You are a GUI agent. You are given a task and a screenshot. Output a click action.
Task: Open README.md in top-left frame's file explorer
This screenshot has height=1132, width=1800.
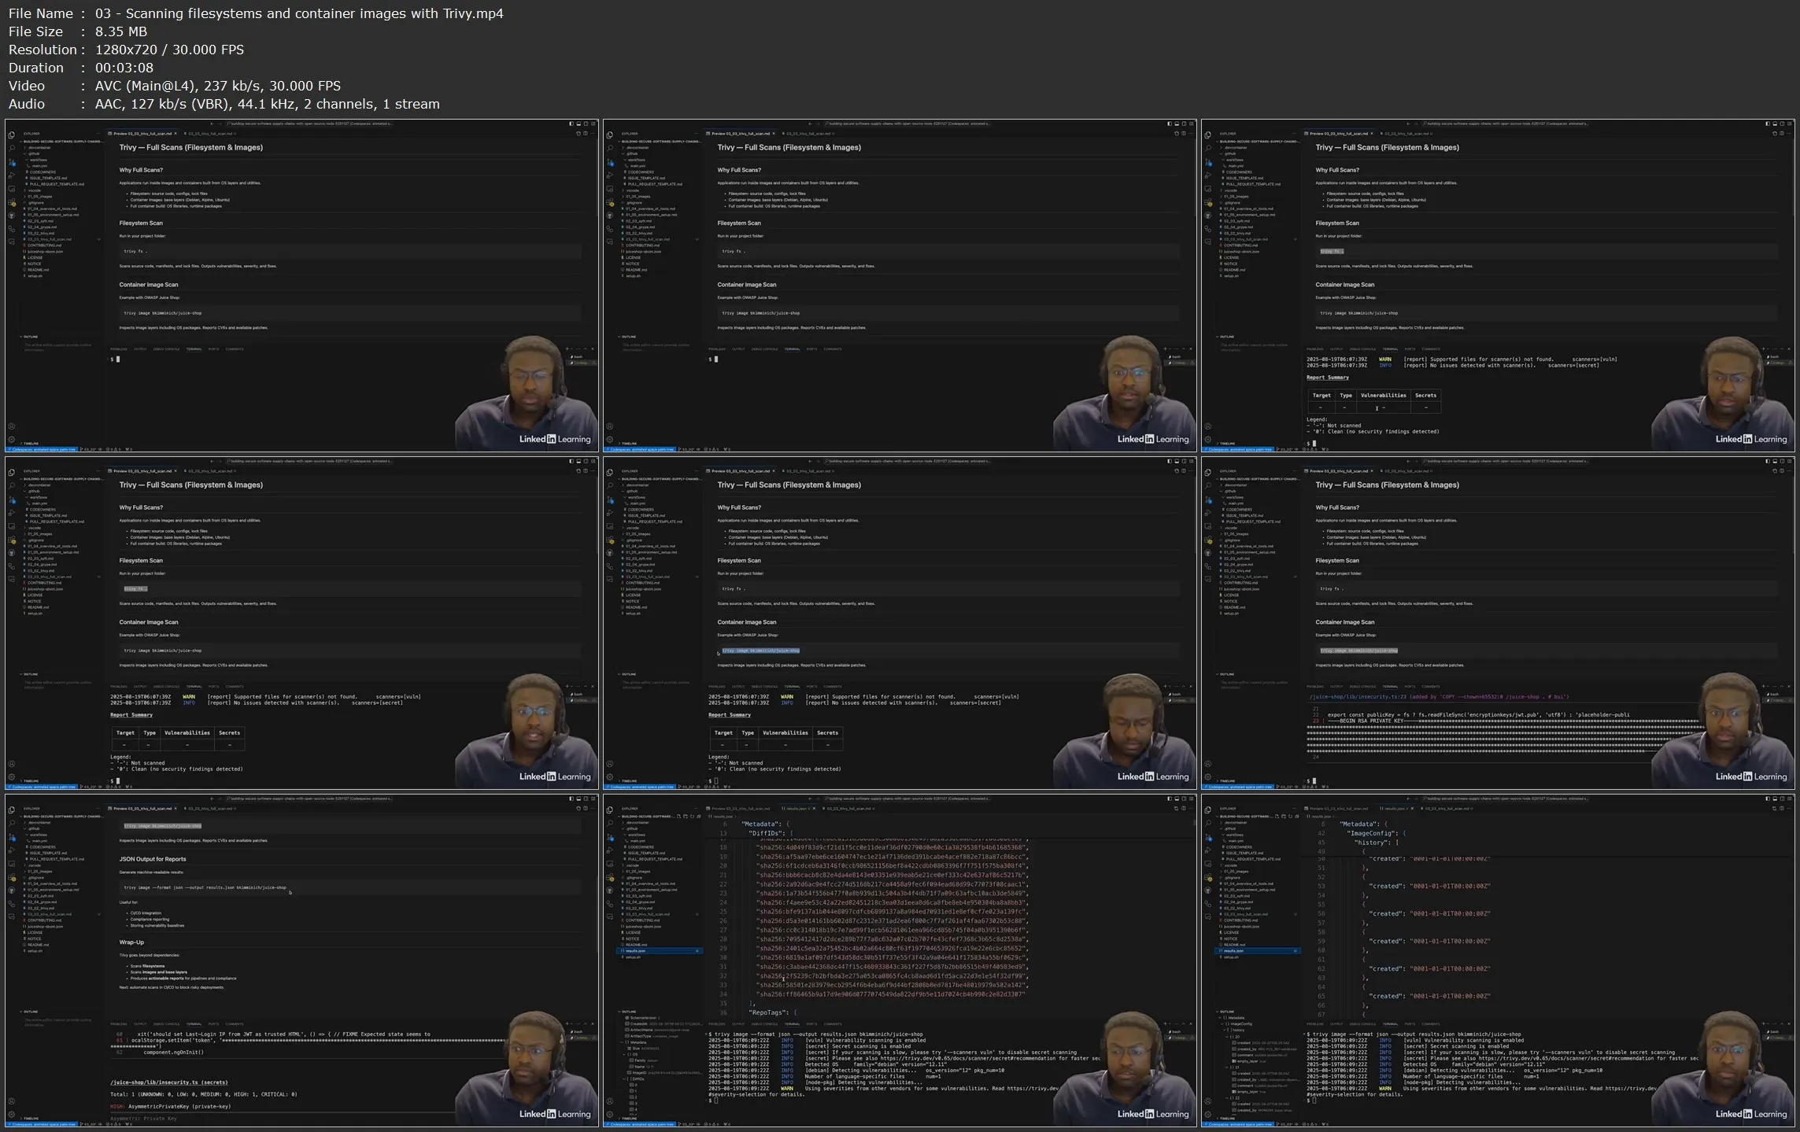click(38, 270)
